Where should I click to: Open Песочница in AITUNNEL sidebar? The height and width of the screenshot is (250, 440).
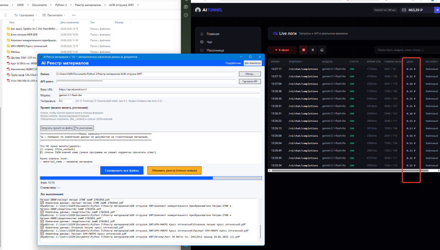pyautogui.click(x=215, y=51)
